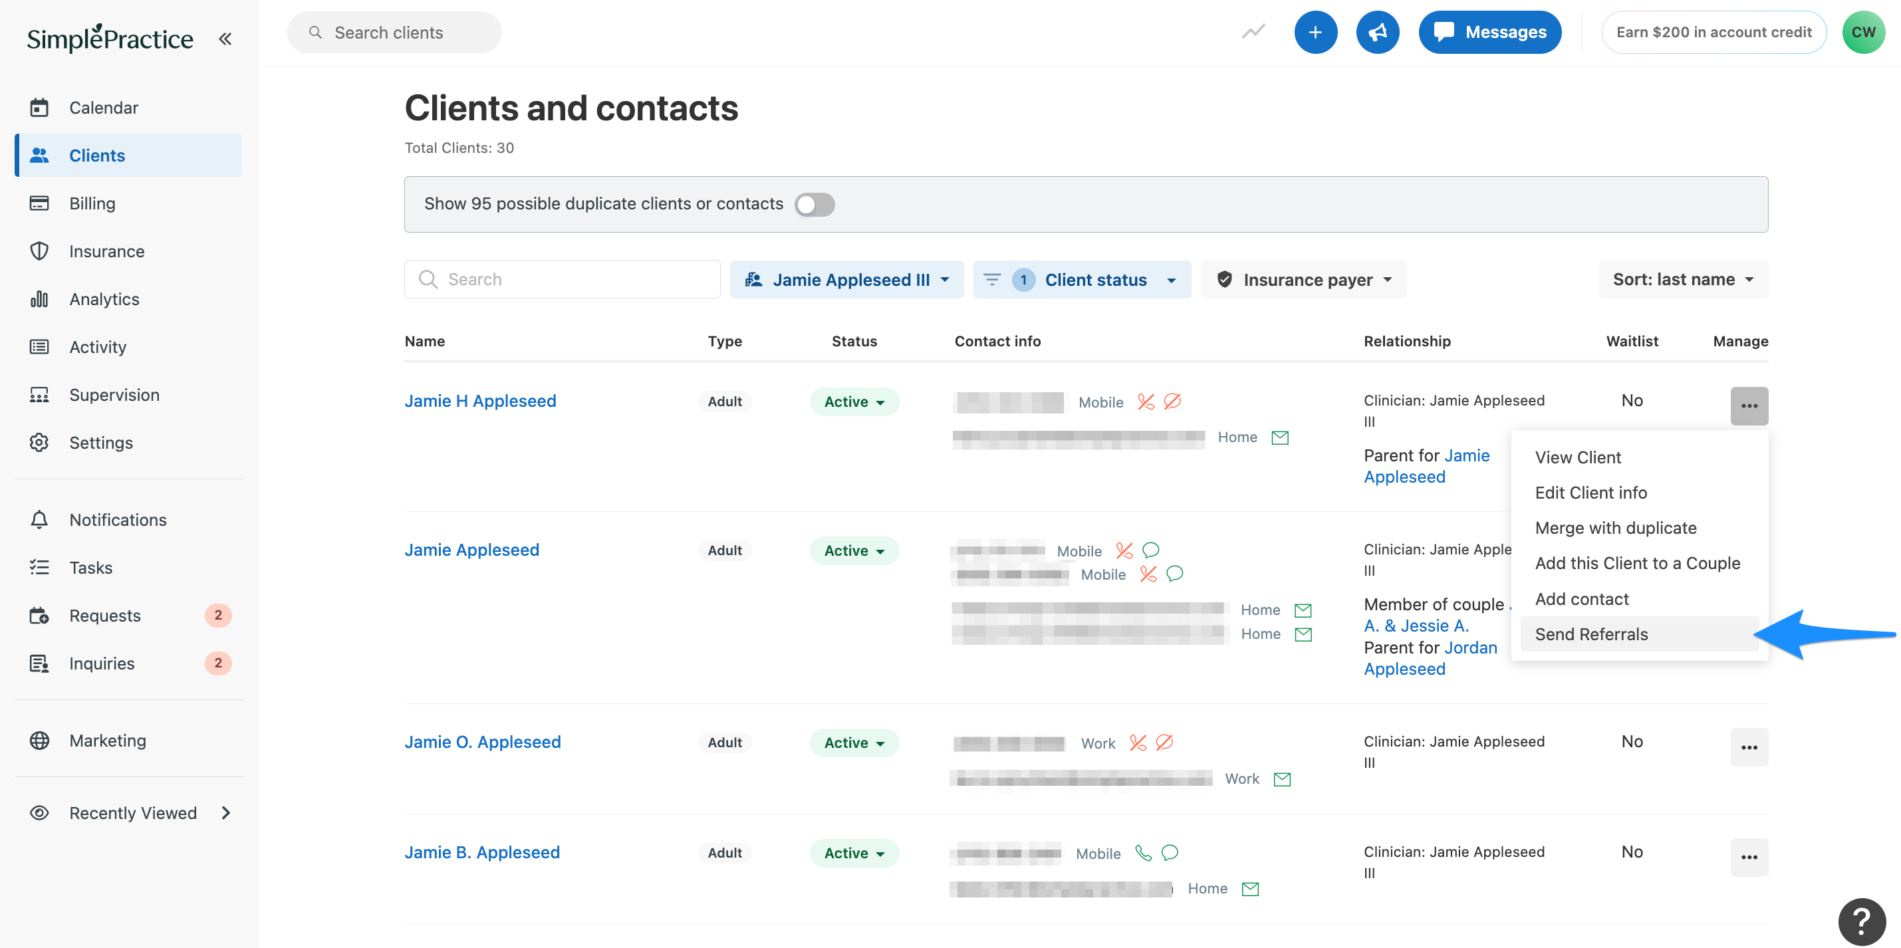Open Activity in the sidebar

(x=129, y=347)
